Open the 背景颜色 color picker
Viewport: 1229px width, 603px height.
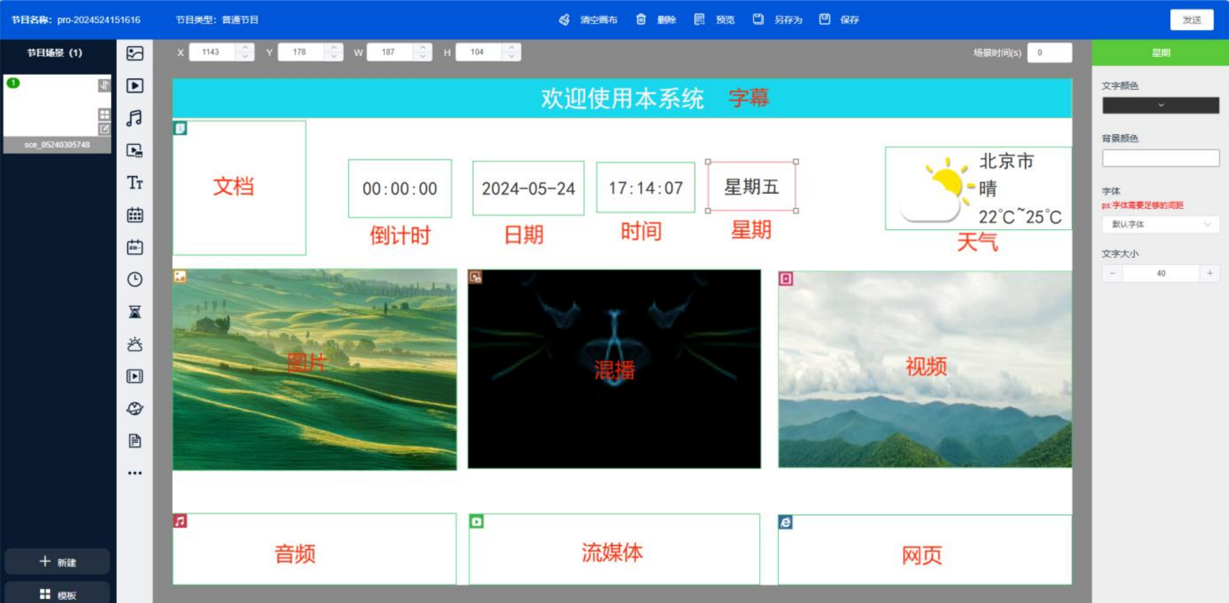coord(1160,158)
